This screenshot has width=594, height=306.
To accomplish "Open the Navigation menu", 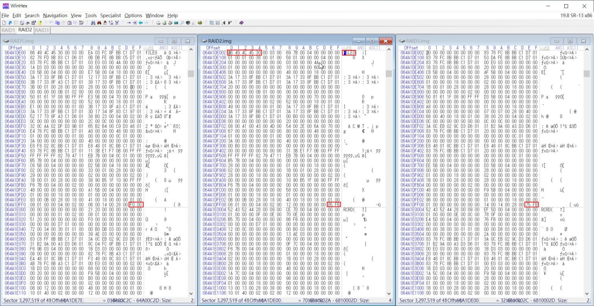I will pyautogui.click(x=55, y=15).
